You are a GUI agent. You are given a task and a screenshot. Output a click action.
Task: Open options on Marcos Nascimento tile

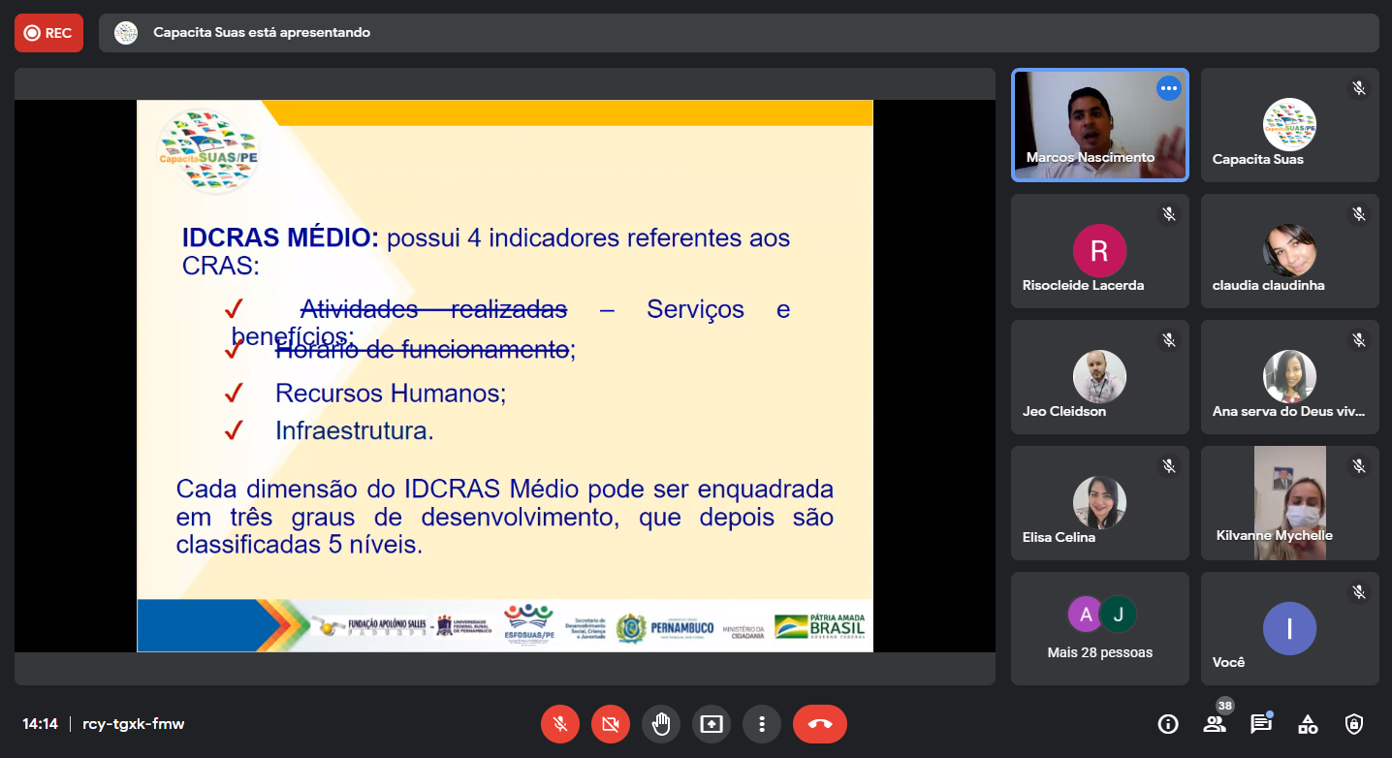(1168, 88)
